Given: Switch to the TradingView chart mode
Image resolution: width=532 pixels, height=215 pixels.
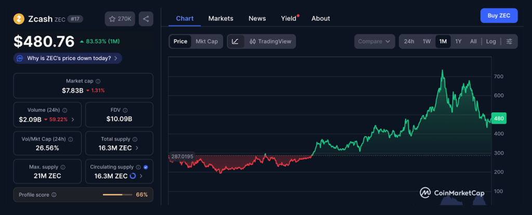Looking at the screenshot, I should 270,42.
